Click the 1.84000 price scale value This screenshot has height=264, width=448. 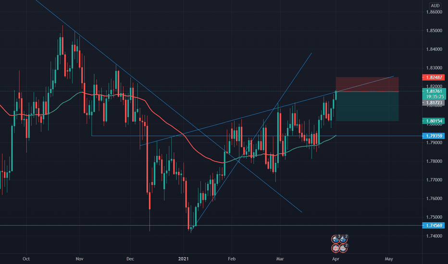point(434,49)
